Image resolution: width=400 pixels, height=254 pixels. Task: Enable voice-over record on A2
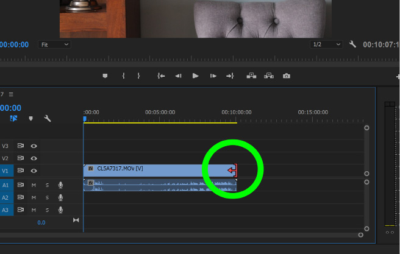(x=60, y=197)
